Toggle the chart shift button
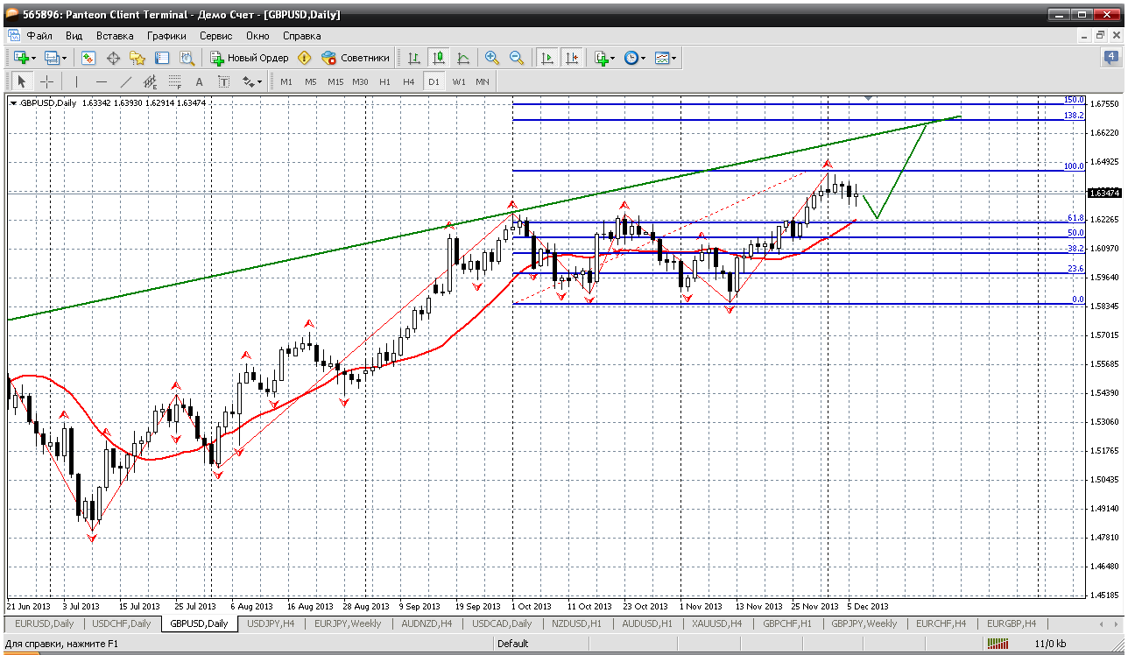1128x655 pixels. pos(572,58)
